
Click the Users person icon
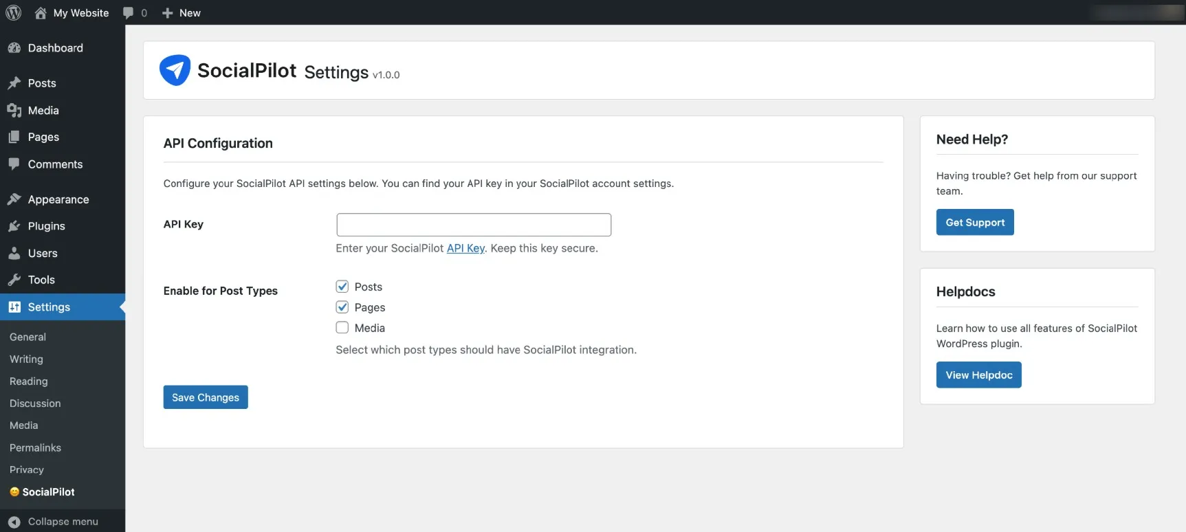pyautogui.click(x=14, y=253)
